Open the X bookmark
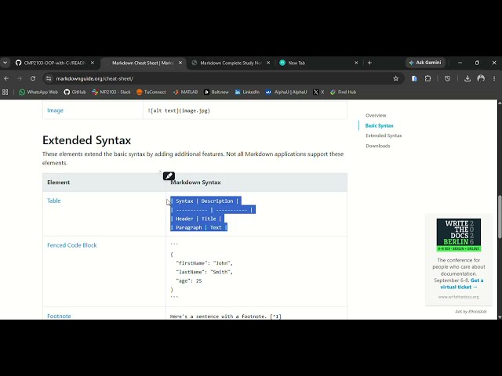Screen dimensions: 502x376 (318, 92)
